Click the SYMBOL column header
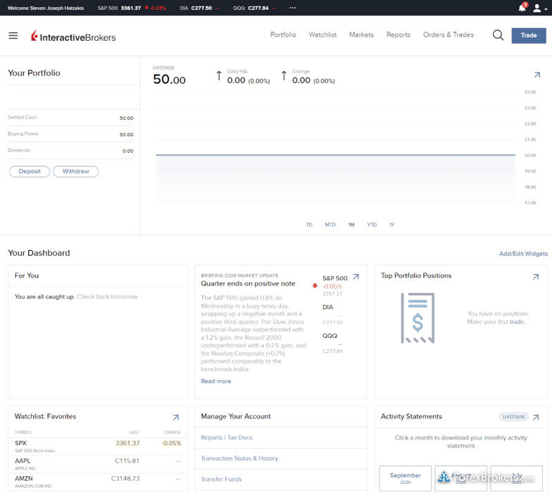This screenshot has width=552, height=493. tap(23, 432)
